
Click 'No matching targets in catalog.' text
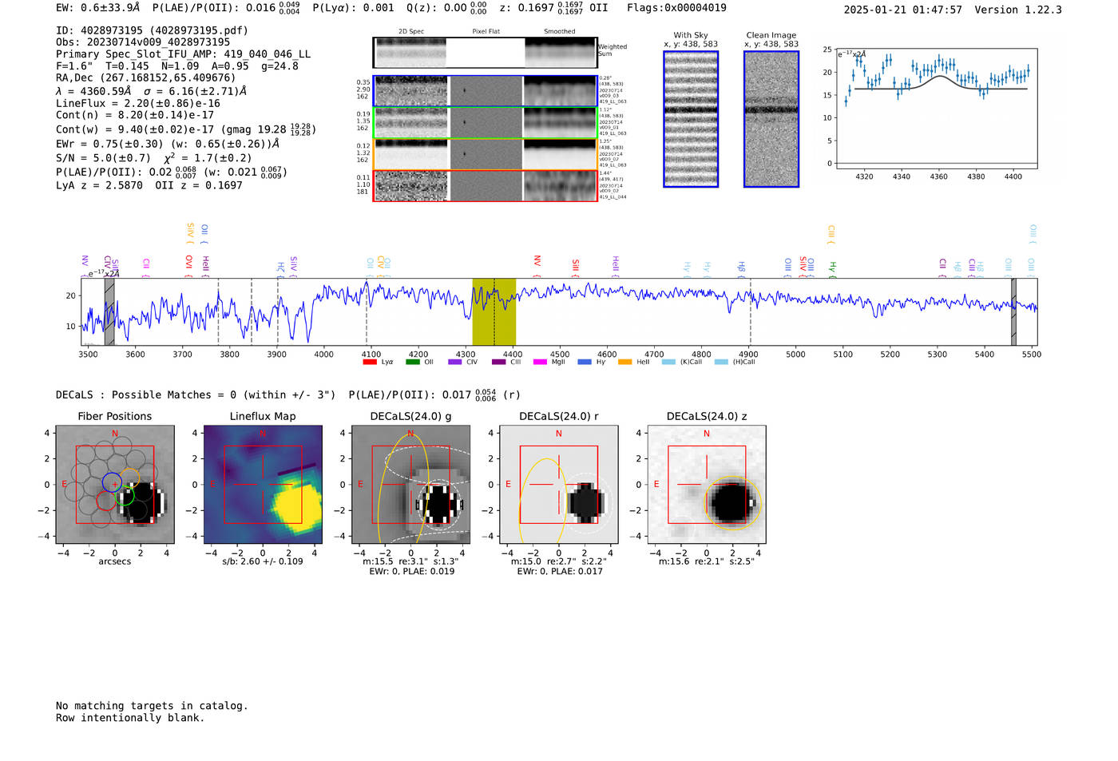pyautogui.click(x=152, y=706)
